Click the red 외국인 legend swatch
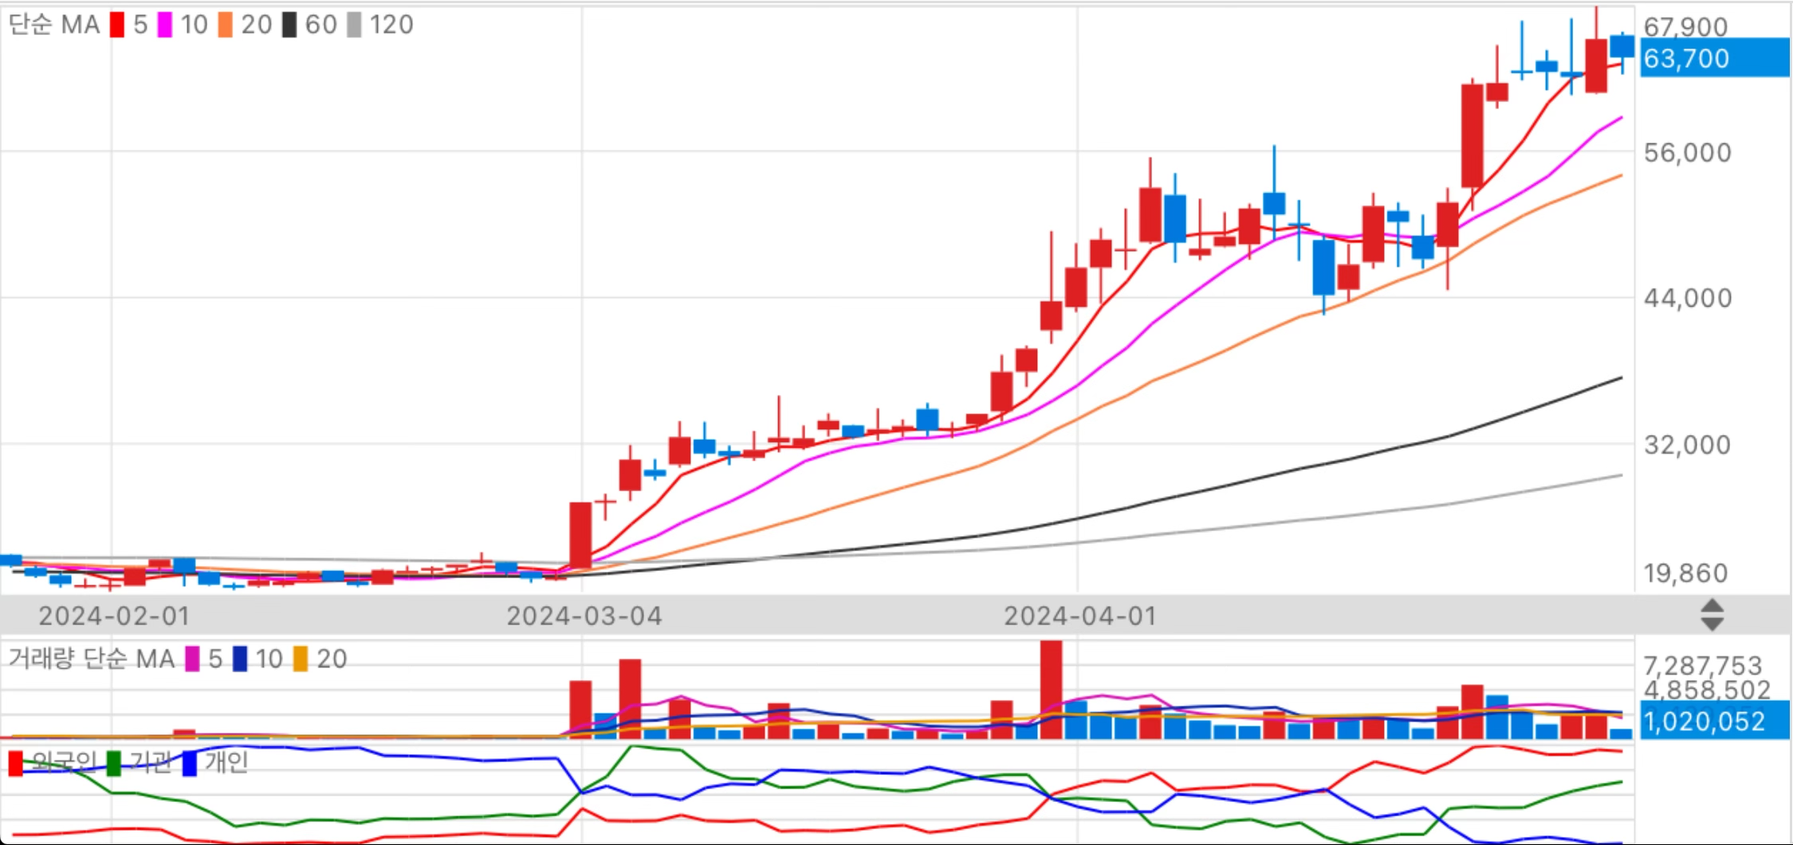This screenshot has width=1793, height=845. (x=16, y=763)
